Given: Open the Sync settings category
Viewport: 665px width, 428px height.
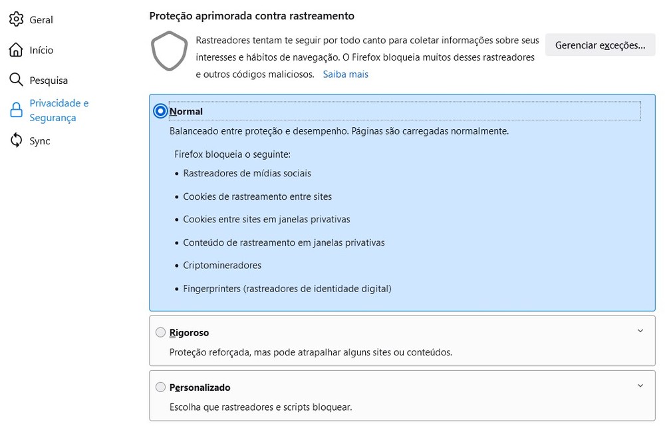Looking at the screenshot, I should (x=39, y=141).
